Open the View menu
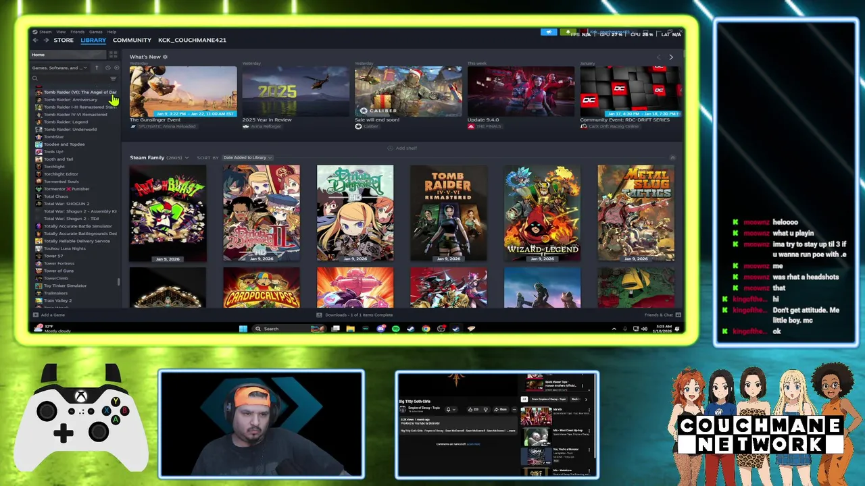 click(x=61, y=32)
